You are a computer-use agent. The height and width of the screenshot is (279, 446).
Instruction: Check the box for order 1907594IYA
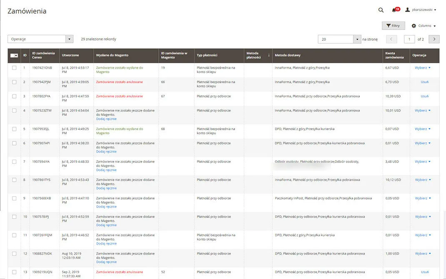14,162
